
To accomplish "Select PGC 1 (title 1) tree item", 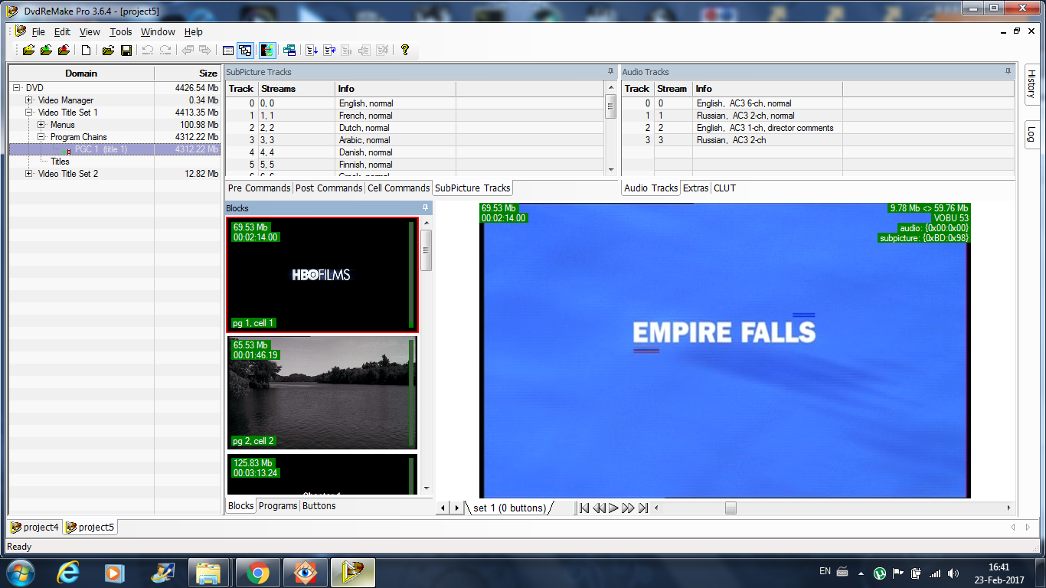I will pos(101,149).
